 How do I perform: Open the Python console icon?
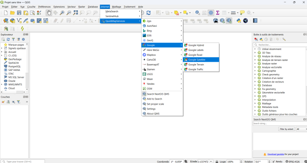pos(239,21)
